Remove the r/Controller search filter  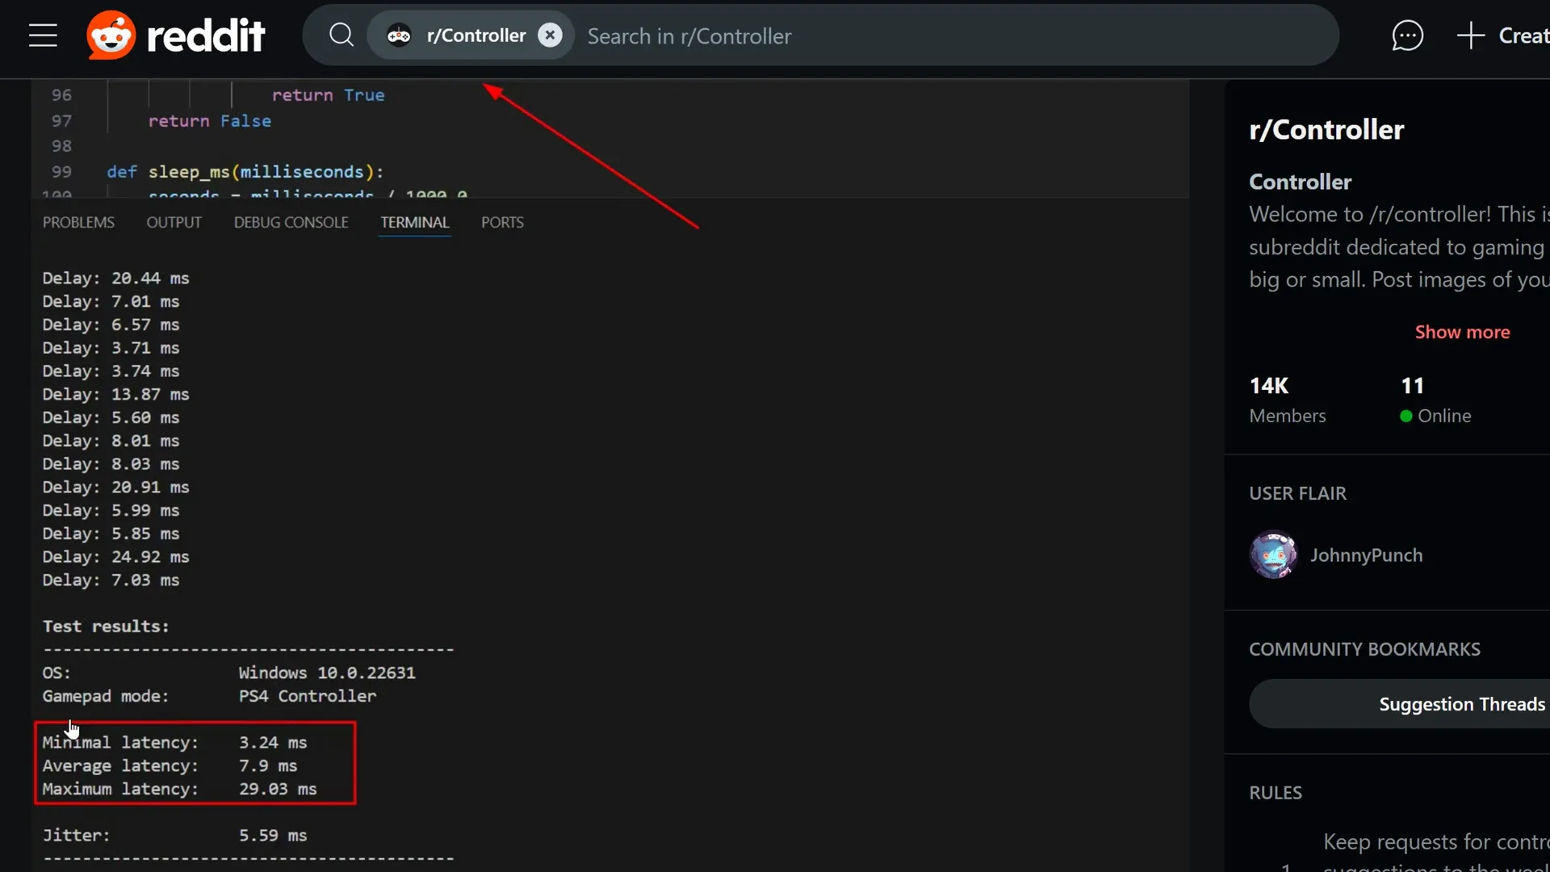[x=550, y=36]
